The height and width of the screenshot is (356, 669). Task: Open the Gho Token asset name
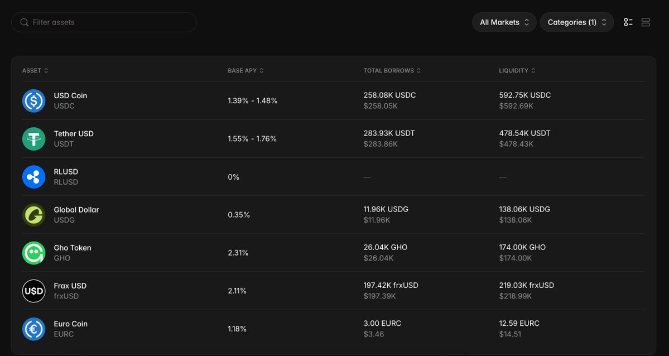(x=73, y=248)
